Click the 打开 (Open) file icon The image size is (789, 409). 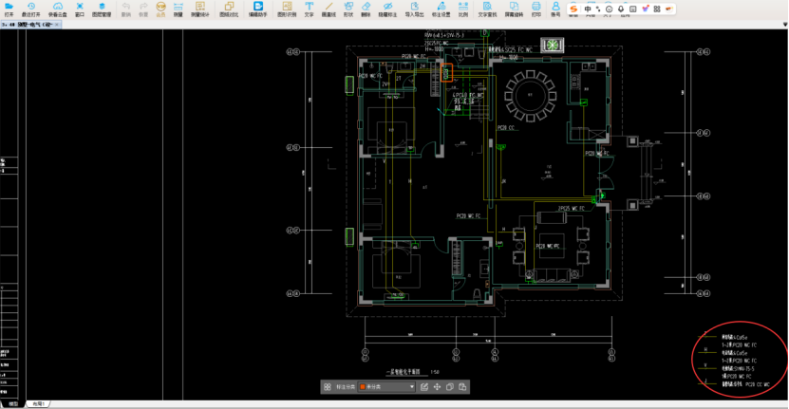(9, 9)
